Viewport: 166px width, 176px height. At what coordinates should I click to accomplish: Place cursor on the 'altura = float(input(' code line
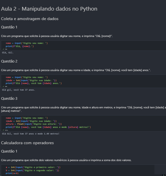click(34, 124)
